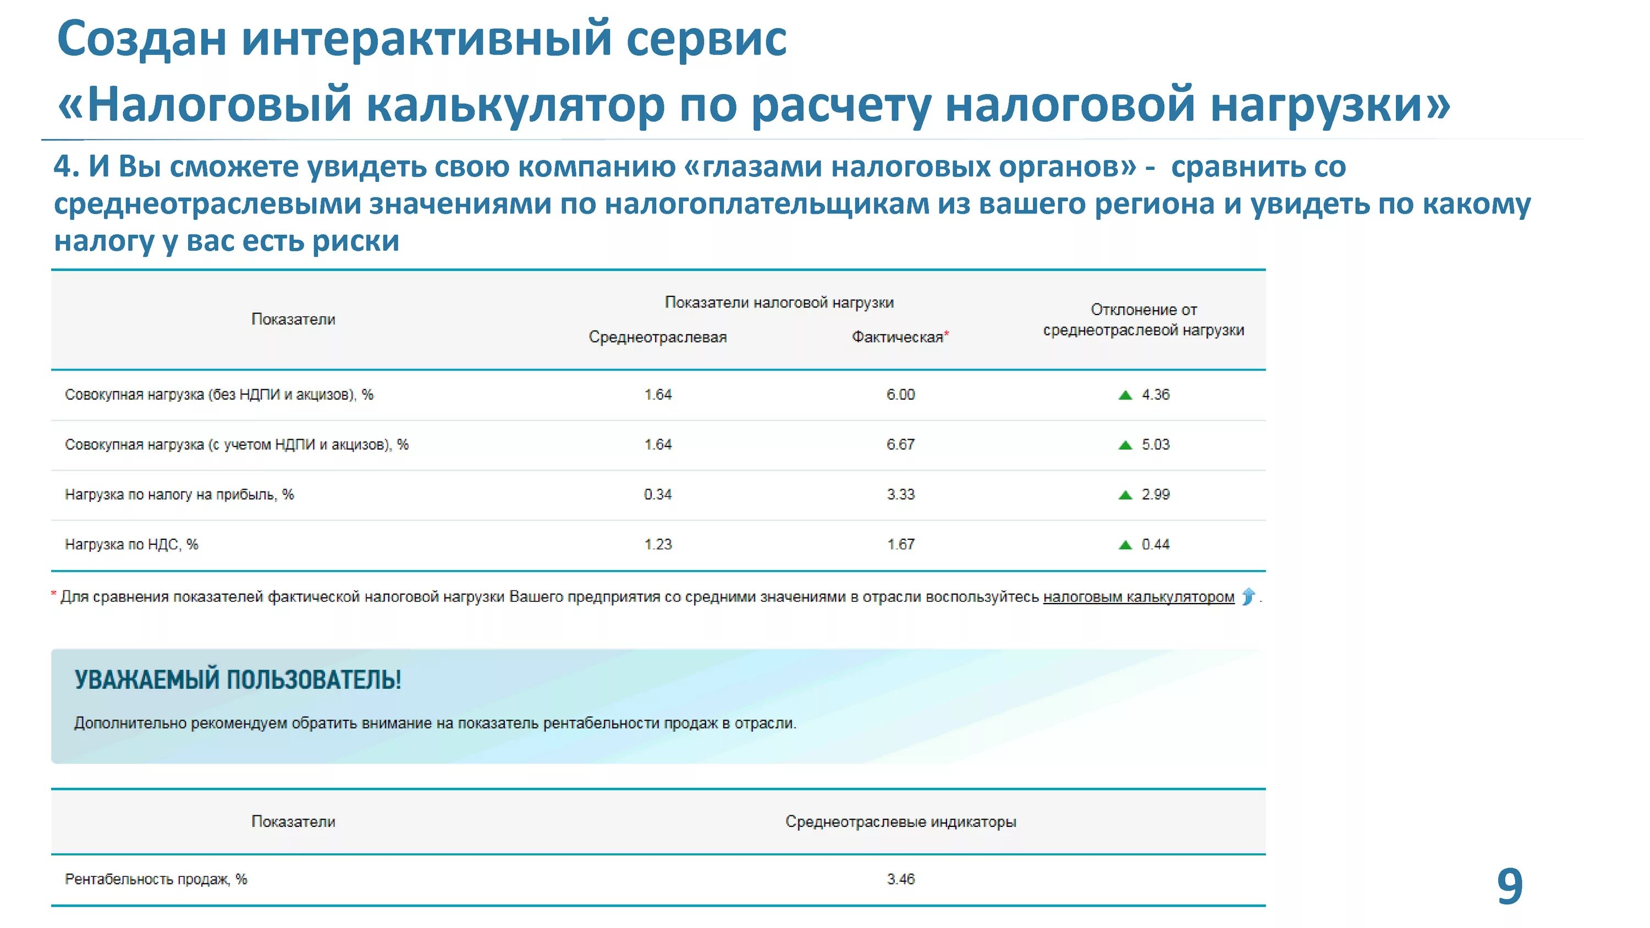Select actual load value 3.33

(x=900, y=494)
